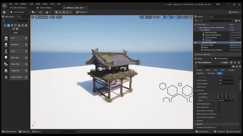Toggle Async Physics Tick Enabled checkbox
The width and height of the screenshot is (243, 136).
pyautogui.click(x=219, y=117)
